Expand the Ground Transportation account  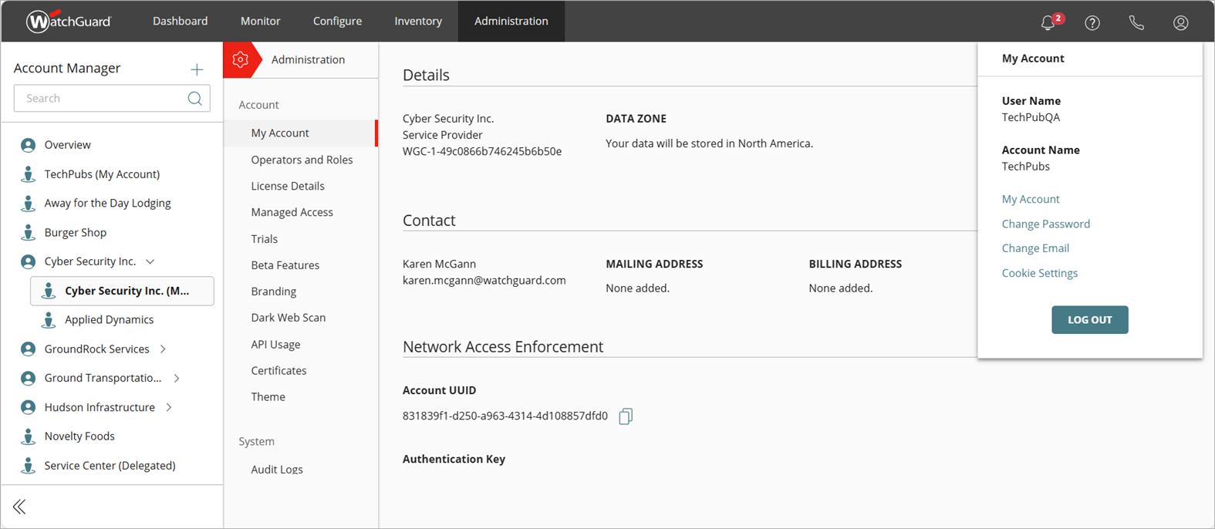177,378
